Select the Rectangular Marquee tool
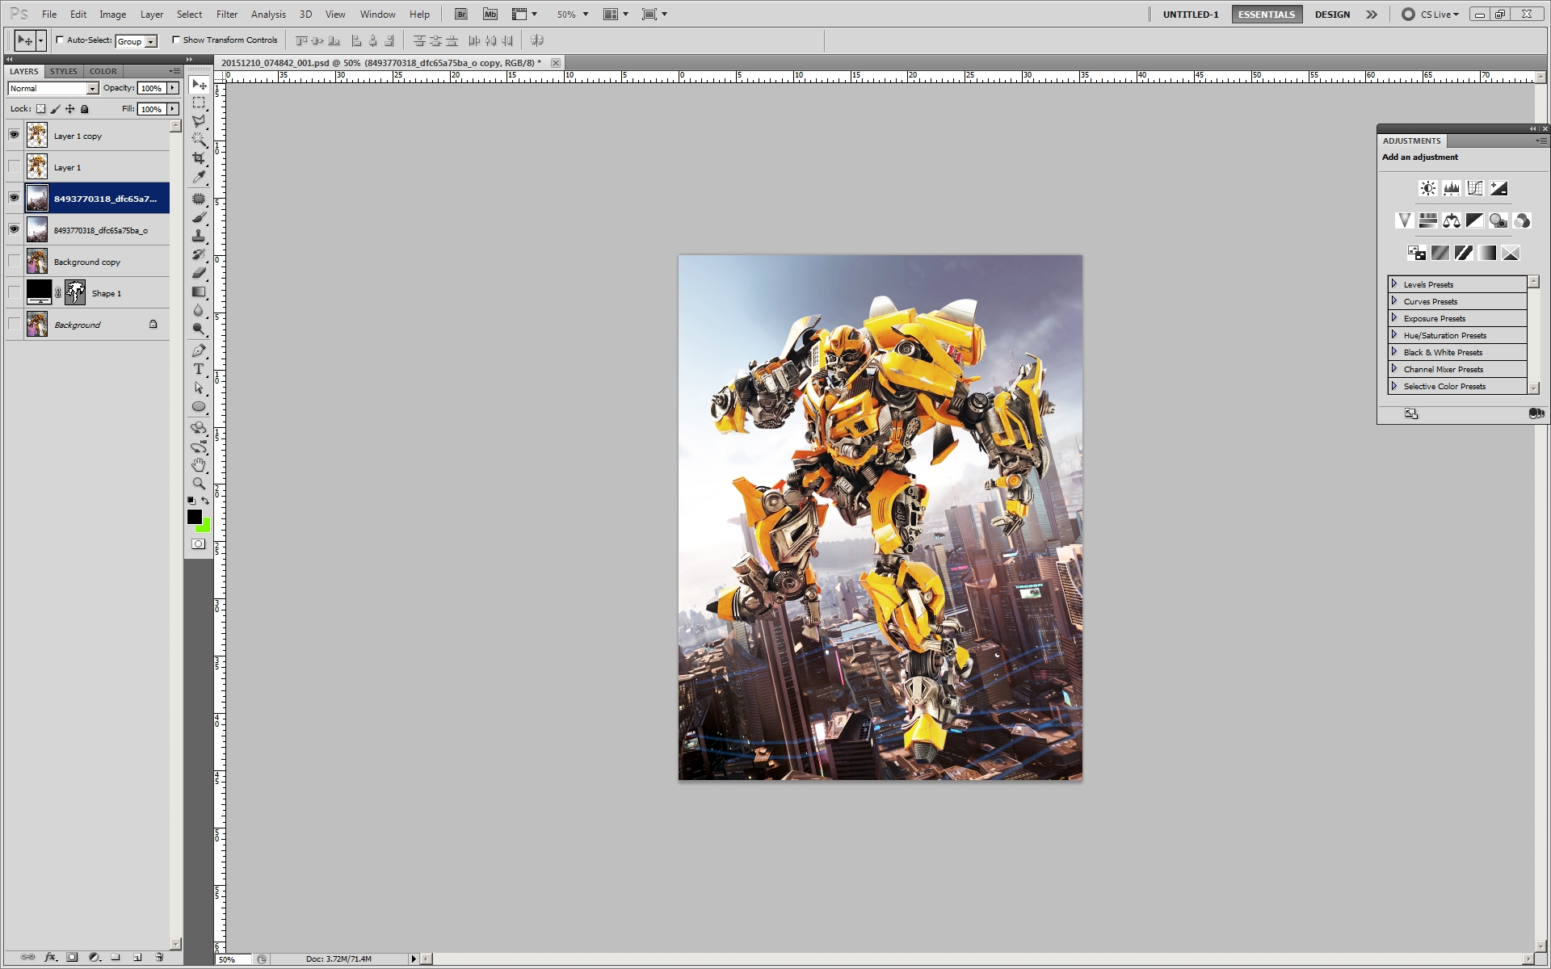This screenshot has width=1551, height=969. coord(199,103)
